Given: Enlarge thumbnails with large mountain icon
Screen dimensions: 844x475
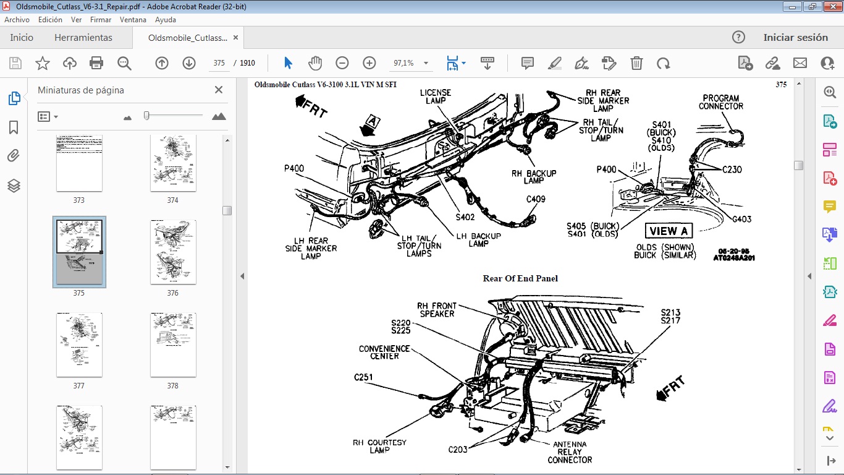Looking at the screenshot, I should click(x=219, y=116).
